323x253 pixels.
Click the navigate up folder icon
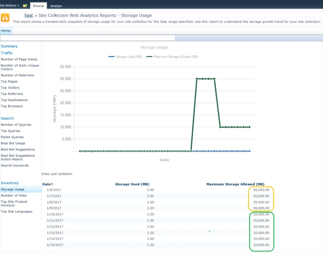pyautogui.click(x=25, y=5)
